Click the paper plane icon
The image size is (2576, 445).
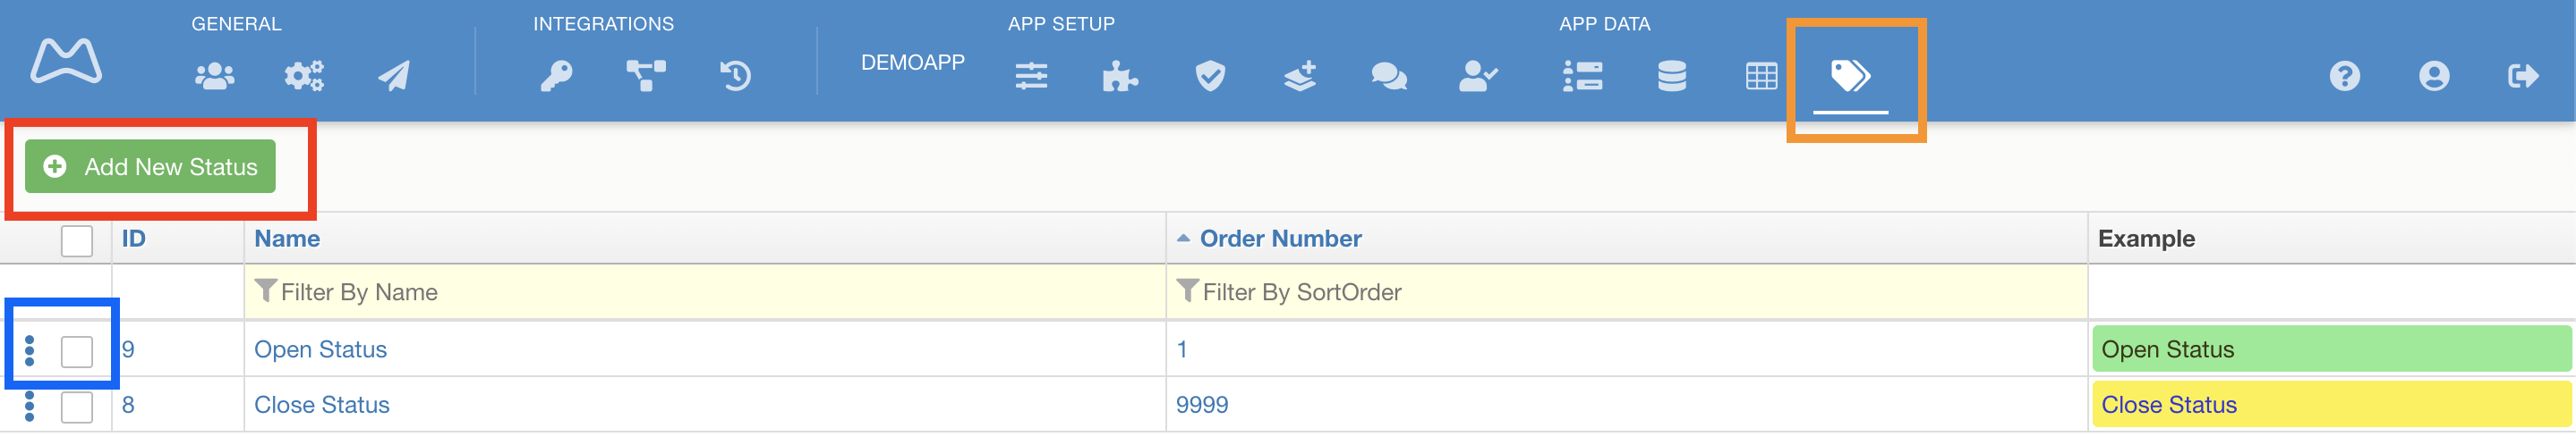[x=394, y=76]
